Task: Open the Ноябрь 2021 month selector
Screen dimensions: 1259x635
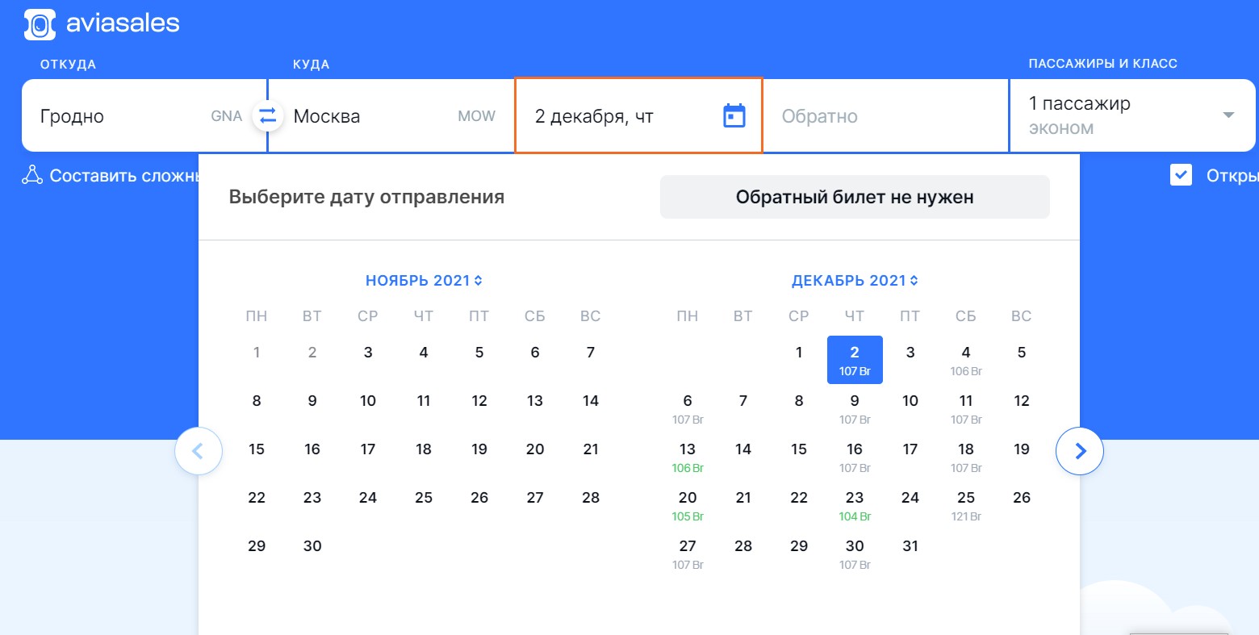Action: pos(424,280)
